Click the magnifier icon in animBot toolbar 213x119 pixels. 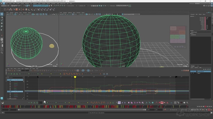click(187, 103)
